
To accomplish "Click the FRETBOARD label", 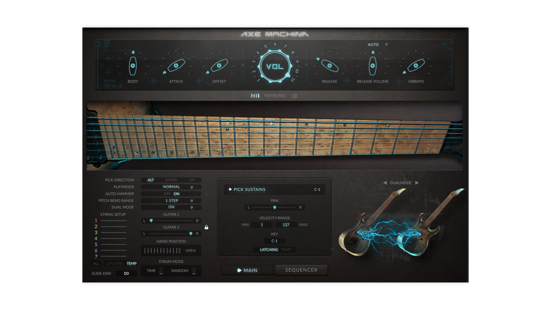I will 275,96.
